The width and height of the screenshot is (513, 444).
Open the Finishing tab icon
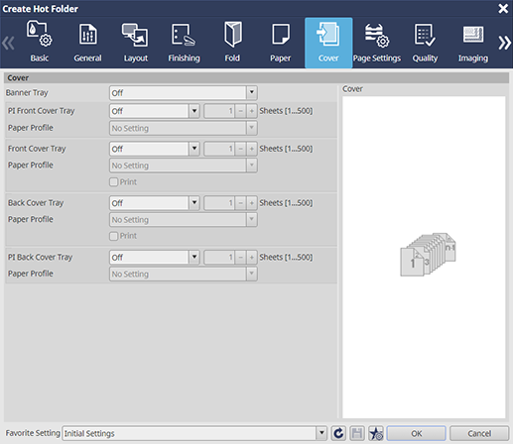pyautogui.click(x=184, y=35)
